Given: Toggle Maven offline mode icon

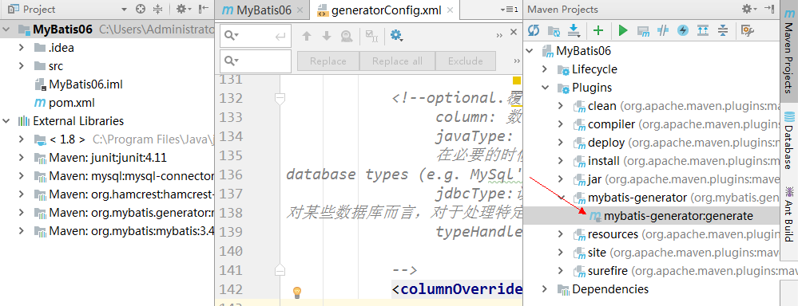Looking at the screenshot, I should pos(663,31).
